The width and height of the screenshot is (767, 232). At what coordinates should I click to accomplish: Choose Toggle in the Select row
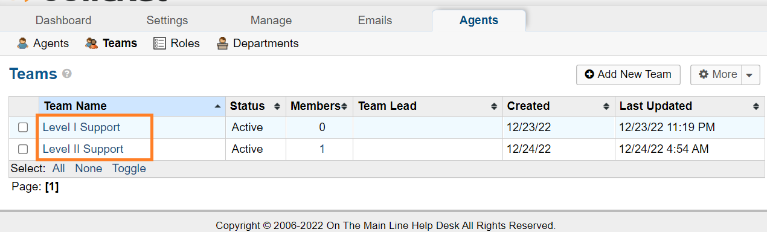(129, 169)
